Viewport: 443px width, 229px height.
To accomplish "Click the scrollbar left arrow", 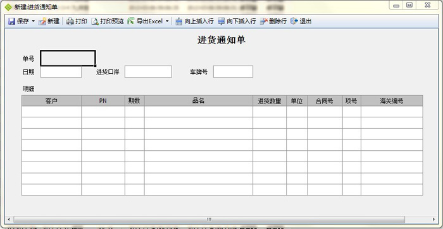I will pos(9,220).
